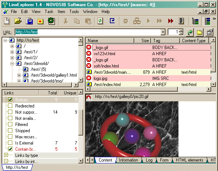Screen dimensions: 218x171
Task: Click the green gear options icon
Action: [51, 21]
